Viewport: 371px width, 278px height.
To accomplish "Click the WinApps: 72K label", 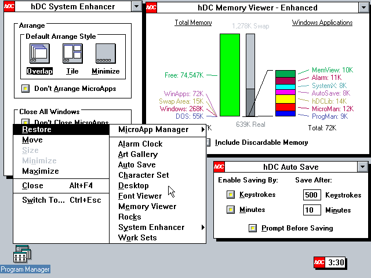I will click(x=184, y=94).
